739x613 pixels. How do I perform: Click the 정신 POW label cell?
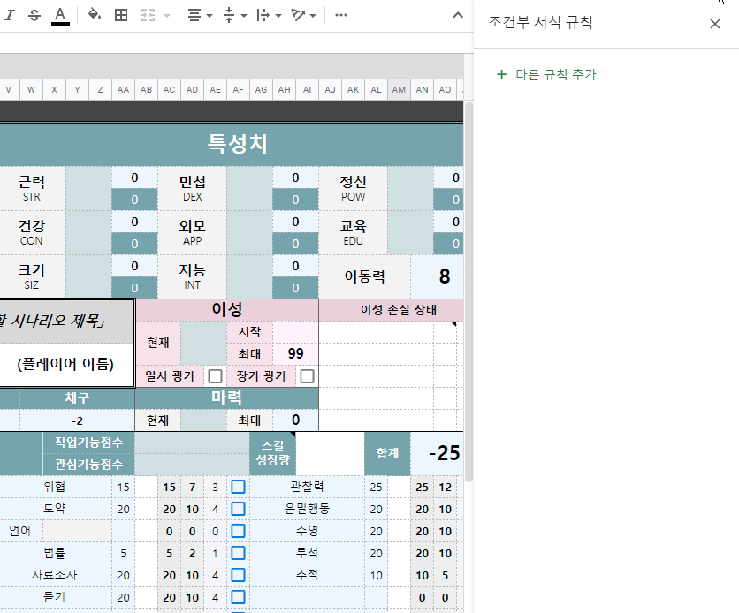point(353,188)
